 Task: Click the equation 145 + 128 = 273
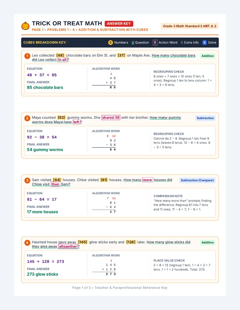click(x=46, y=261)
